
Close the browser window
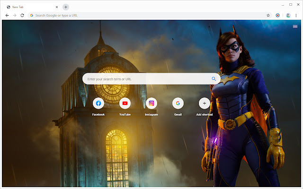pos(298,4)
